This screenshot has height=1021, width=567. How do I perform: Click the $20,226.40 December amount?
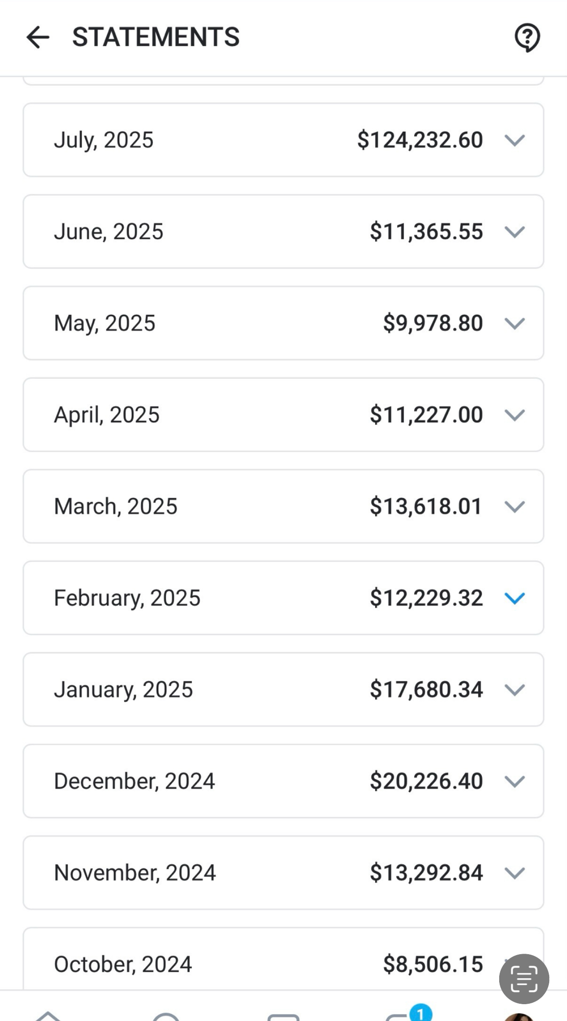point(426,782)
